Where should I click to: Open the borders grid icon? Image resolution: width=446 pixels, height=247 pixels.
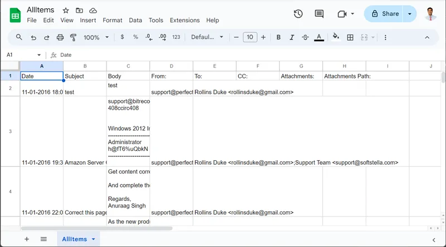(350, 37)
